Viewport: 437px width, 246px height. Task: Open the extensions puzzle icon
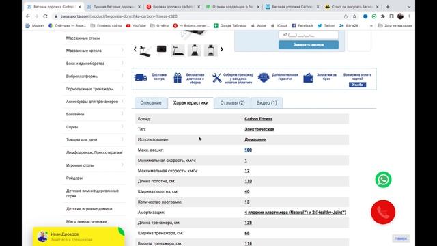pyautogui.click(x=382, y=16)
